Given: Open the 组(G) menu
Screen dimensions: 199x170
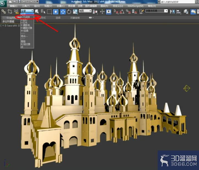Looking at the screenshot, I should point(37,6).
